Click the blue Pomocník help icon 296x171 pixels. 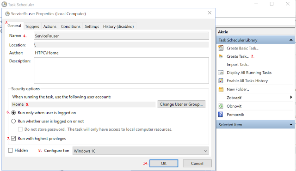pyautogui.click(x=221, y=114)
